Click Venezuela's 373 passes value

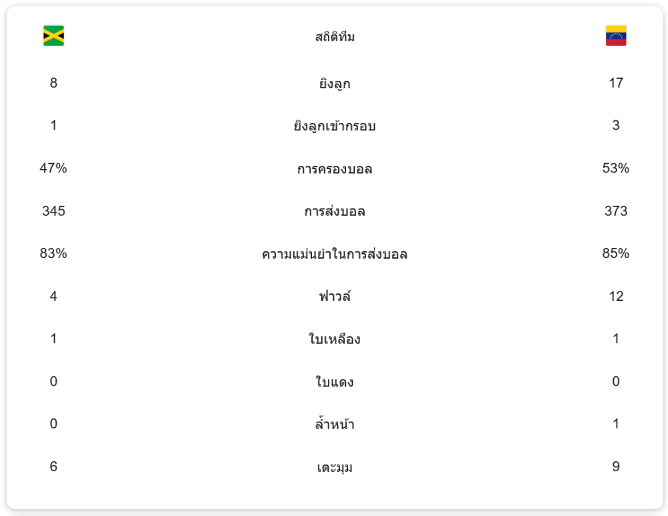[616, 211]
